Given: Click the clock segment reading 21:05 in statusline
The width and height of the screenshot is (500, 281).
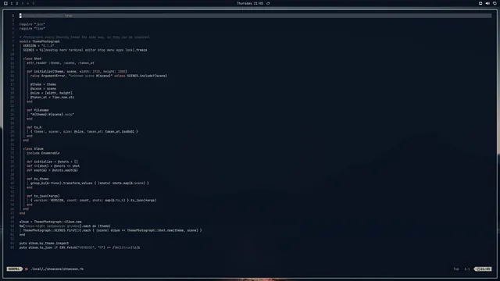Looking at the screenshot, I should [484, 269].
